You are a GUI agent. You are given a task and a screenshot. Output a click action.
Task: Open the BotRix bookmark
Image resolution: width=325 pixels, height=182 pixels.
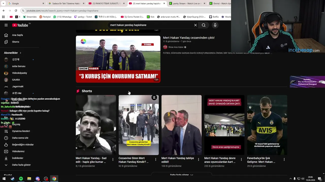pyautogui.click(x=214, y=17)
